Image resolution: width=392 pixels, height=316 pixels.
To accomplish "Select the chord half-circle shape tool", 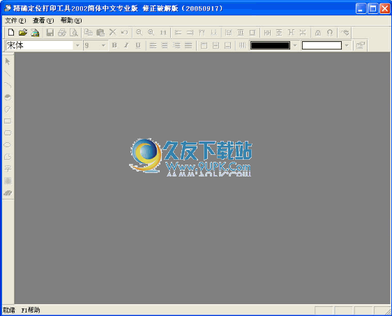I will coord(8,110).
